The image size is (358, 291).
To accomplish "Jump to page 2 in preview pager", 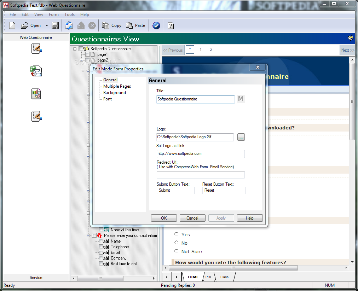I will pyautogui.click(x=211, y=50).
